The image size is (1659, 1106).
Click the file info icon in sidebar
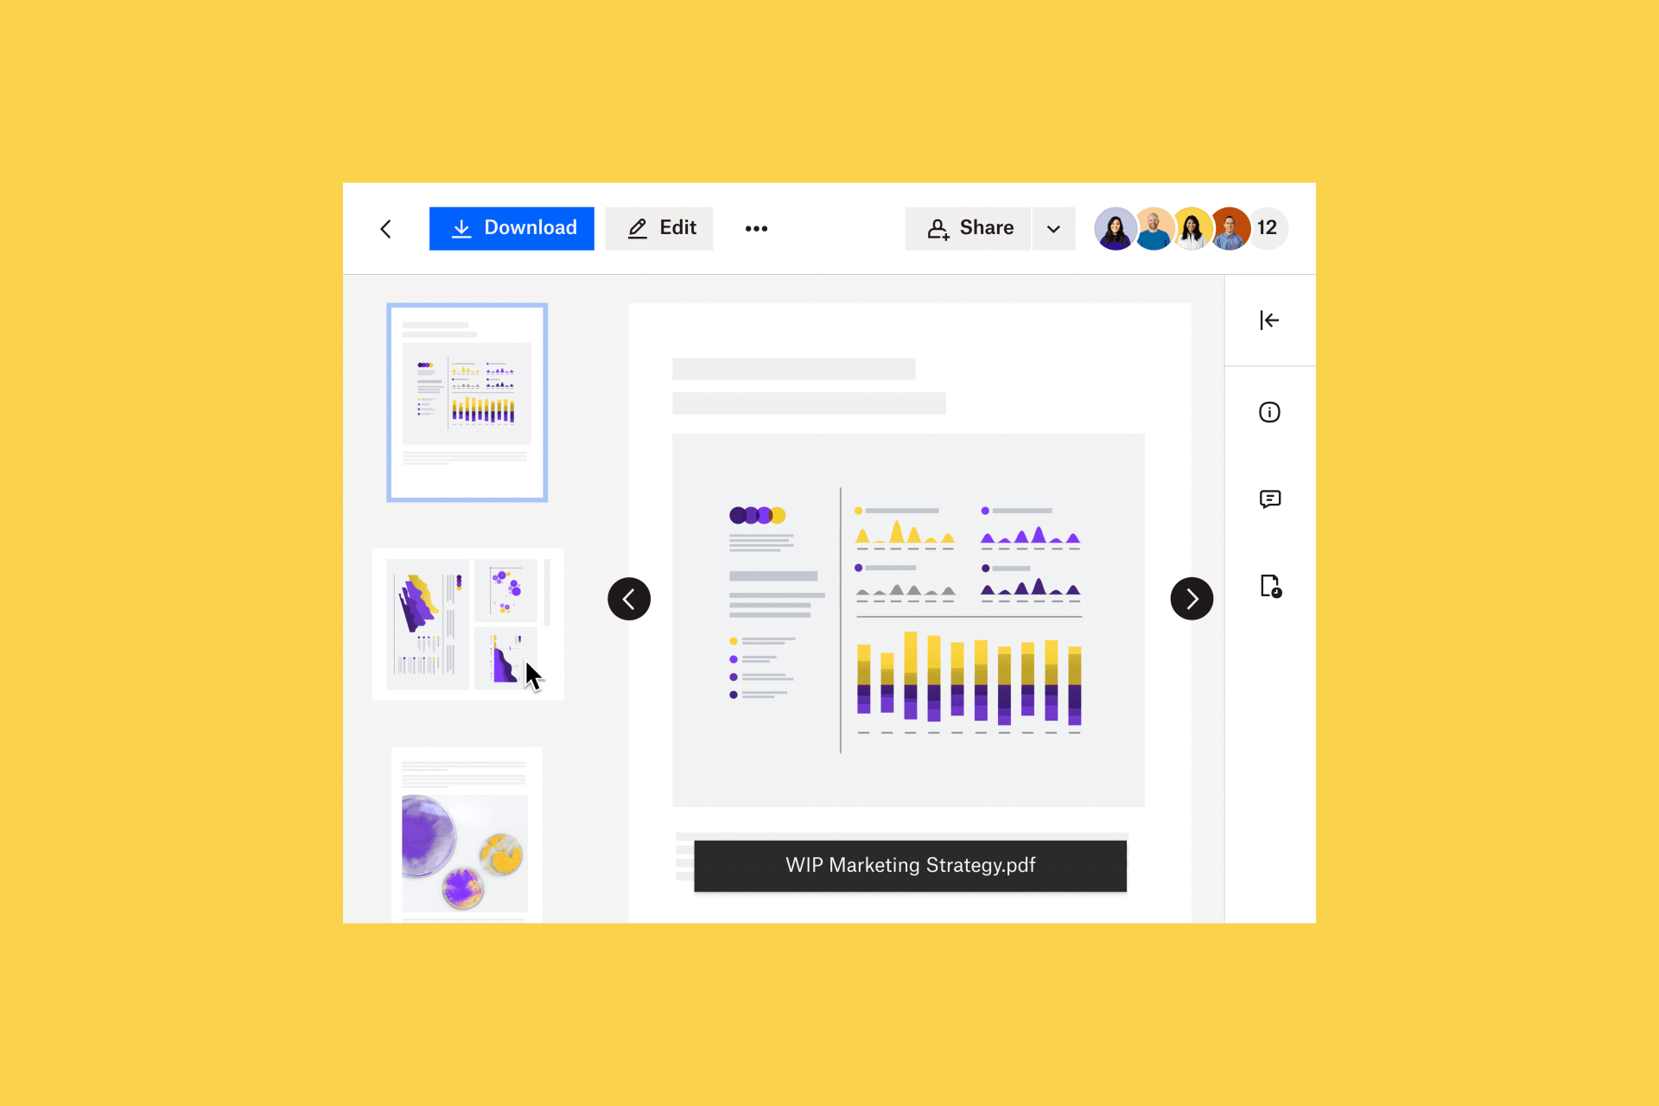pyautogui.click(x=1269, y=412)
